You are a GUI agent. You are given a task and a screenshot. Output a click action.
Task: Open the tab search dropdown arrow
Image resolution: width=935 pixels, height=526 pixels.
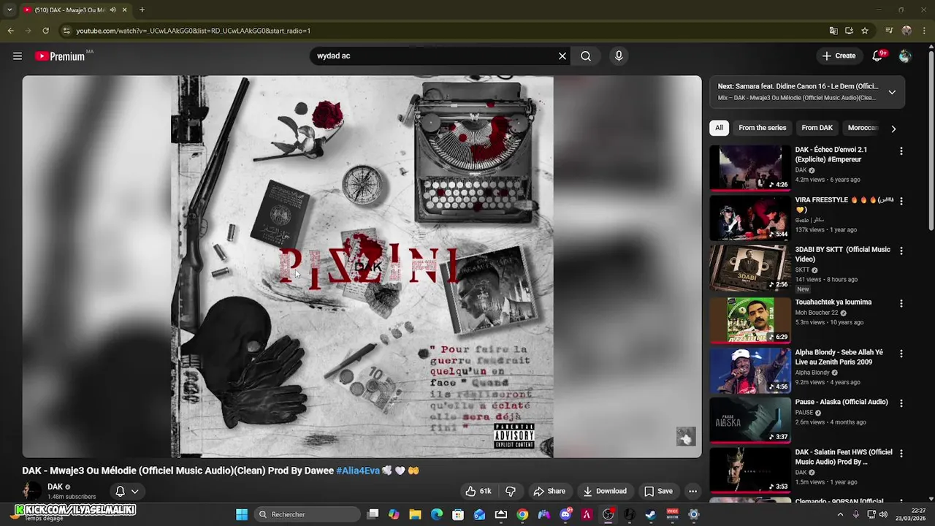pos(9,10)
